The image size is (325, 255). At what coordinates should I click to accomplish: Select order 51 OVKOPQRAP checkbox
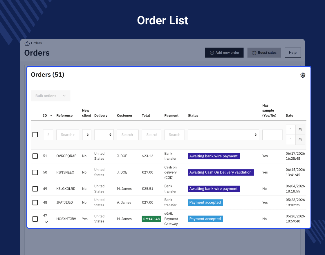[x=35, y=156]
